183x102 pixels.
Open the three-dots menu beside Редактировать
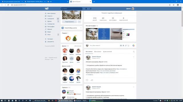tap(79, 22)
